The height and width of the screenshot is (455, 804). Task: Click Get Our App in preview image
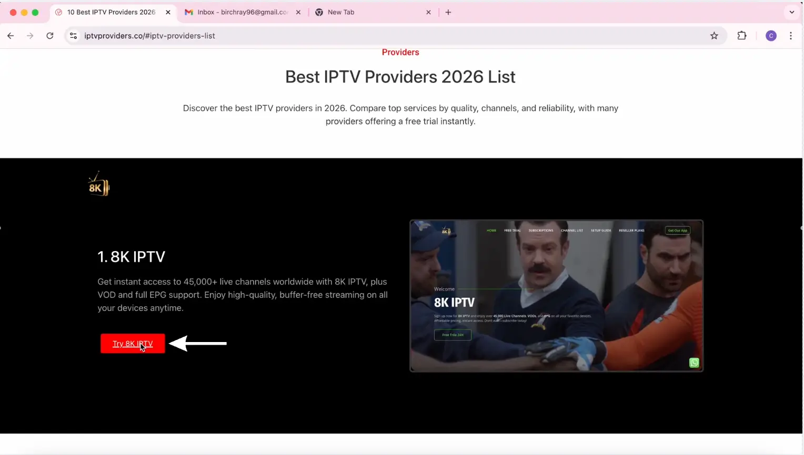click(677, 230)
